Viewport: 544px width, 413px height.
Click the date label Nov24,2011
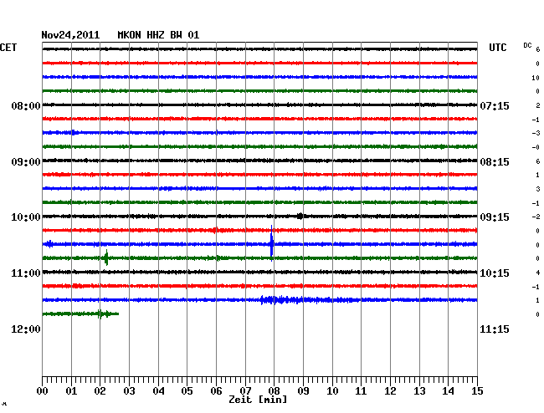point(70,35)
